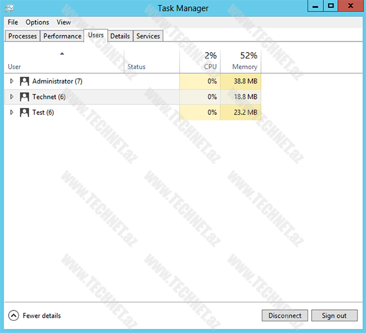The image size is (366, 333).
Task: Open the Options menu
Action: click(x=37, y=22)
